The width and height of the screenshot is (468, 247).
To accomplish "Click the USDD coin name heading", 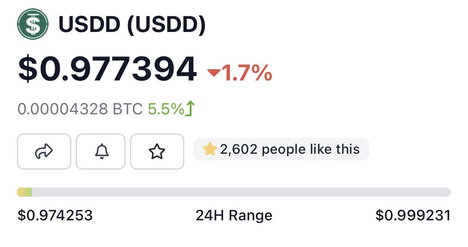I will 89,25.
